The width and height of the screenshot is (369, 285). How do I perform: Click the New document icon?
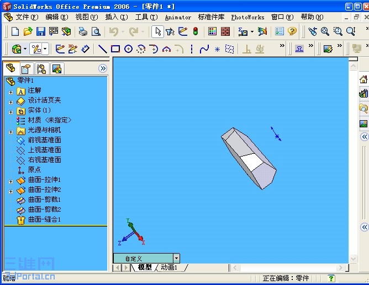click(x=15, y=31)
